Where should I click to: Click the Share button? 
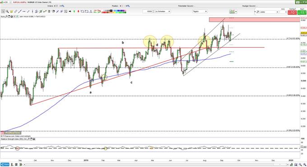click(x=5, y=164)
